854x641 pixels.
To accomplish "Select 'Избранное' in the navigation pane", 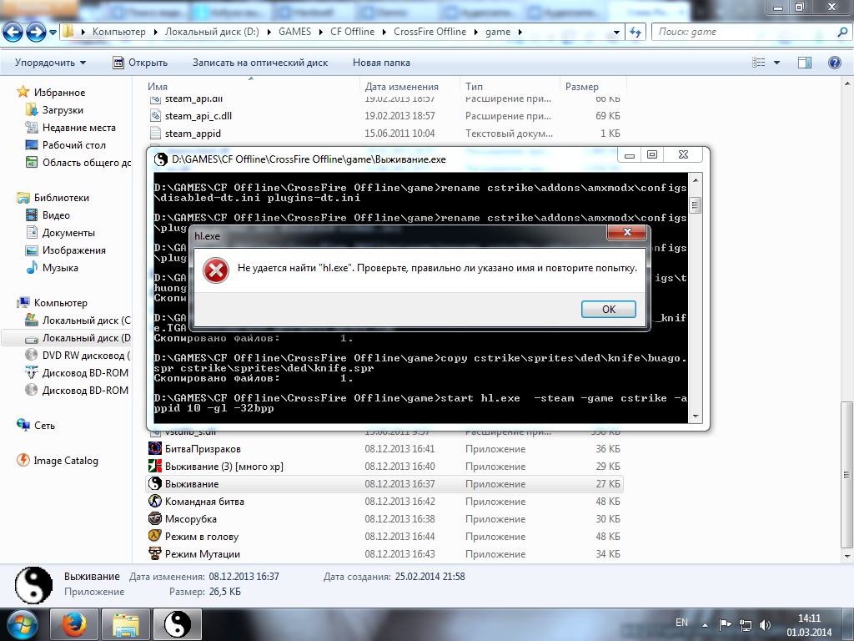I will coord(59,93).
